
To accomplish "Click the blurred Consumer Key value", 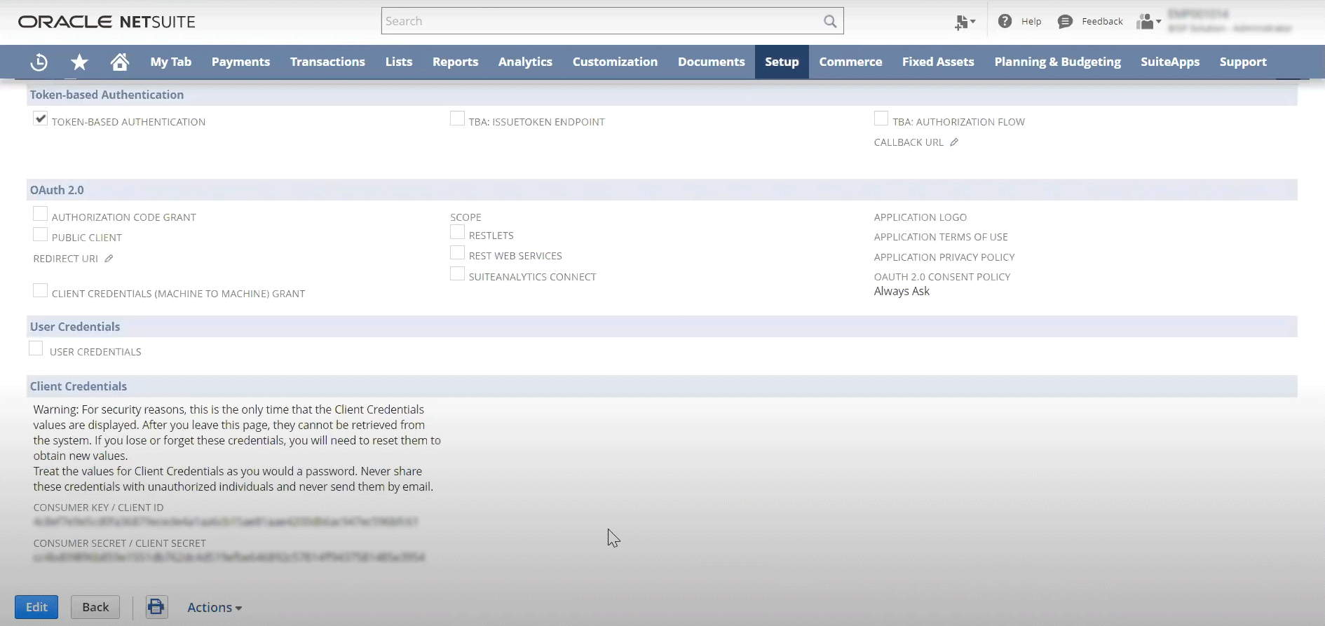I will (226, 522).
